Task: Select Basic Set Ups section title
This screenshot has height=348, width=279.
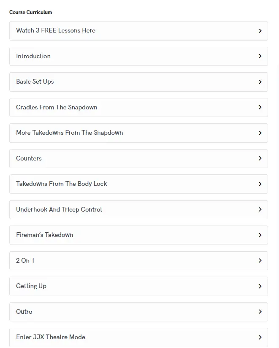Action: pos(35,82)
